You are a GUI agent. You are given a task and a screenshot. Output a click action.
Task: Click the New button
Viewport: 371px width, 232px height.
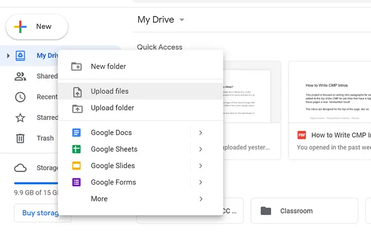(37, 27)
